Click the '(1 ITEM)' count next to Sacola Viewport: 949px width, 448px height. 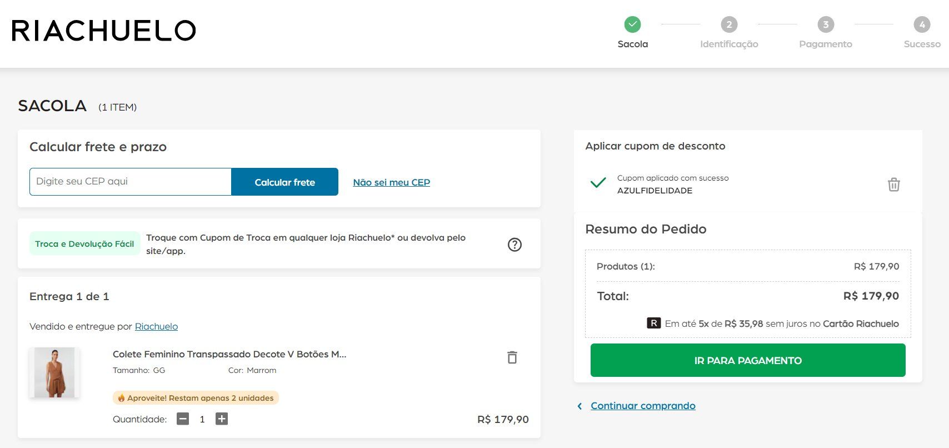(x=117, y=107)
